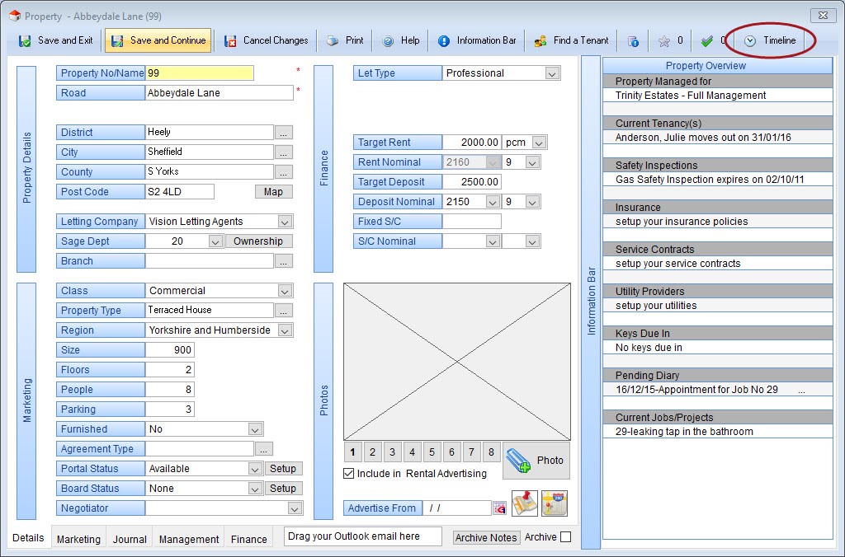
Task: Click the Print toolbar icon
Action: click(x=333, y=40)
